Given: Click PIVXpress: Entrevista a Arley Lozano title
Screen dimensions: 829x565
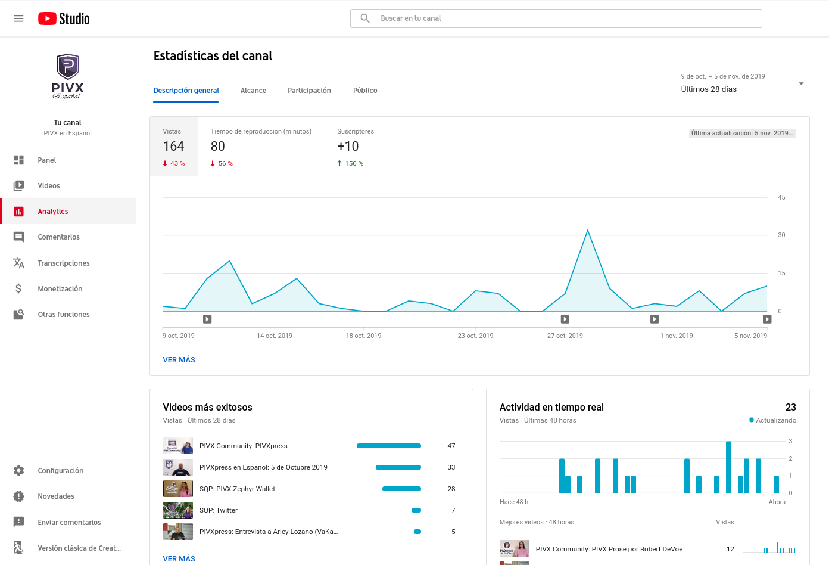Looking at the screenshot, I should pos(269,532).
